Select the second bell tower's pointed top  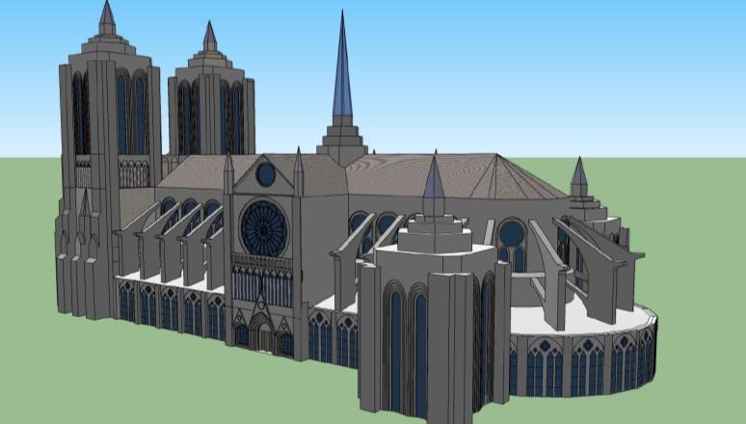pos(210,37)
